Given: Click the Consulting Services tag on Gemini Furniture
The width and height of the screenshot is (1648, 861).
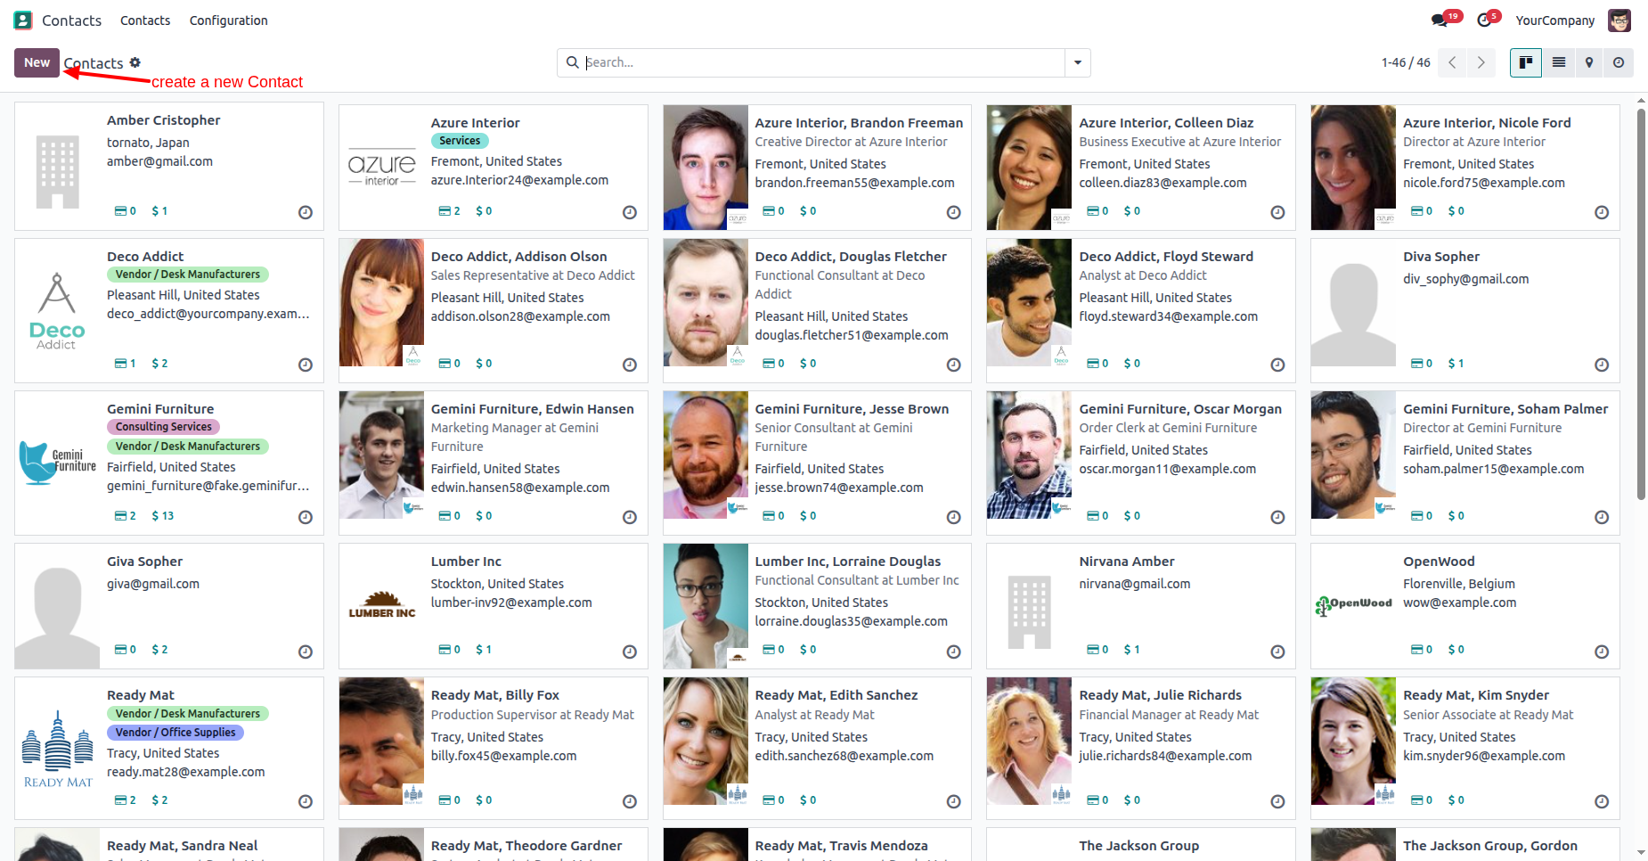Looking at the screenshot, I should [164, 427].
